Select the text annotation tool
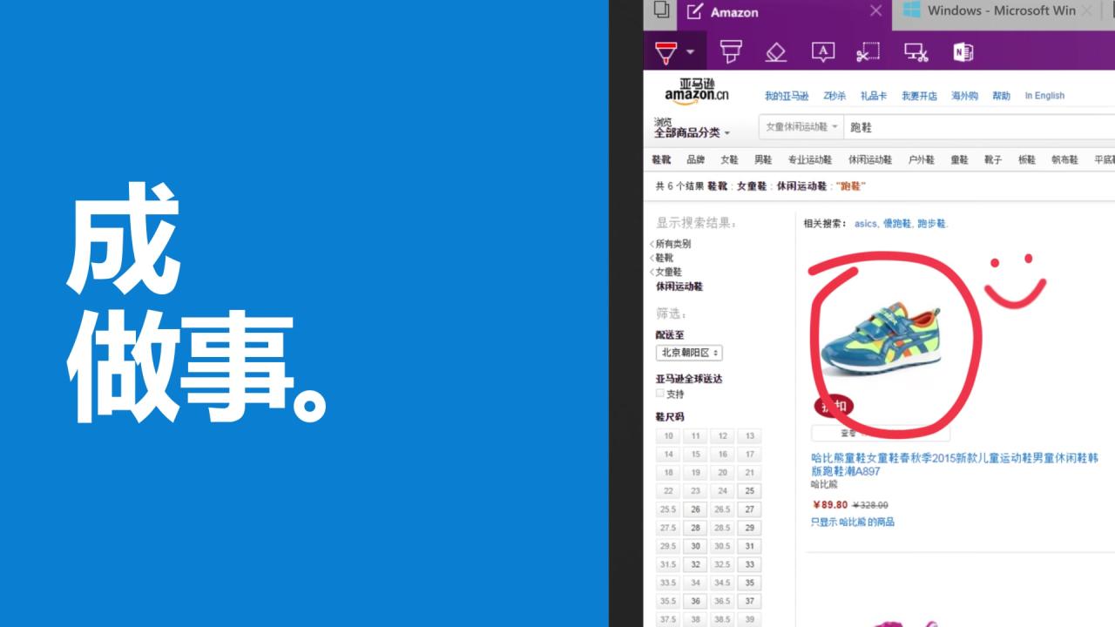Image resolution: width=1115 pixels, height=627 pixels. [x=822, y=52]
